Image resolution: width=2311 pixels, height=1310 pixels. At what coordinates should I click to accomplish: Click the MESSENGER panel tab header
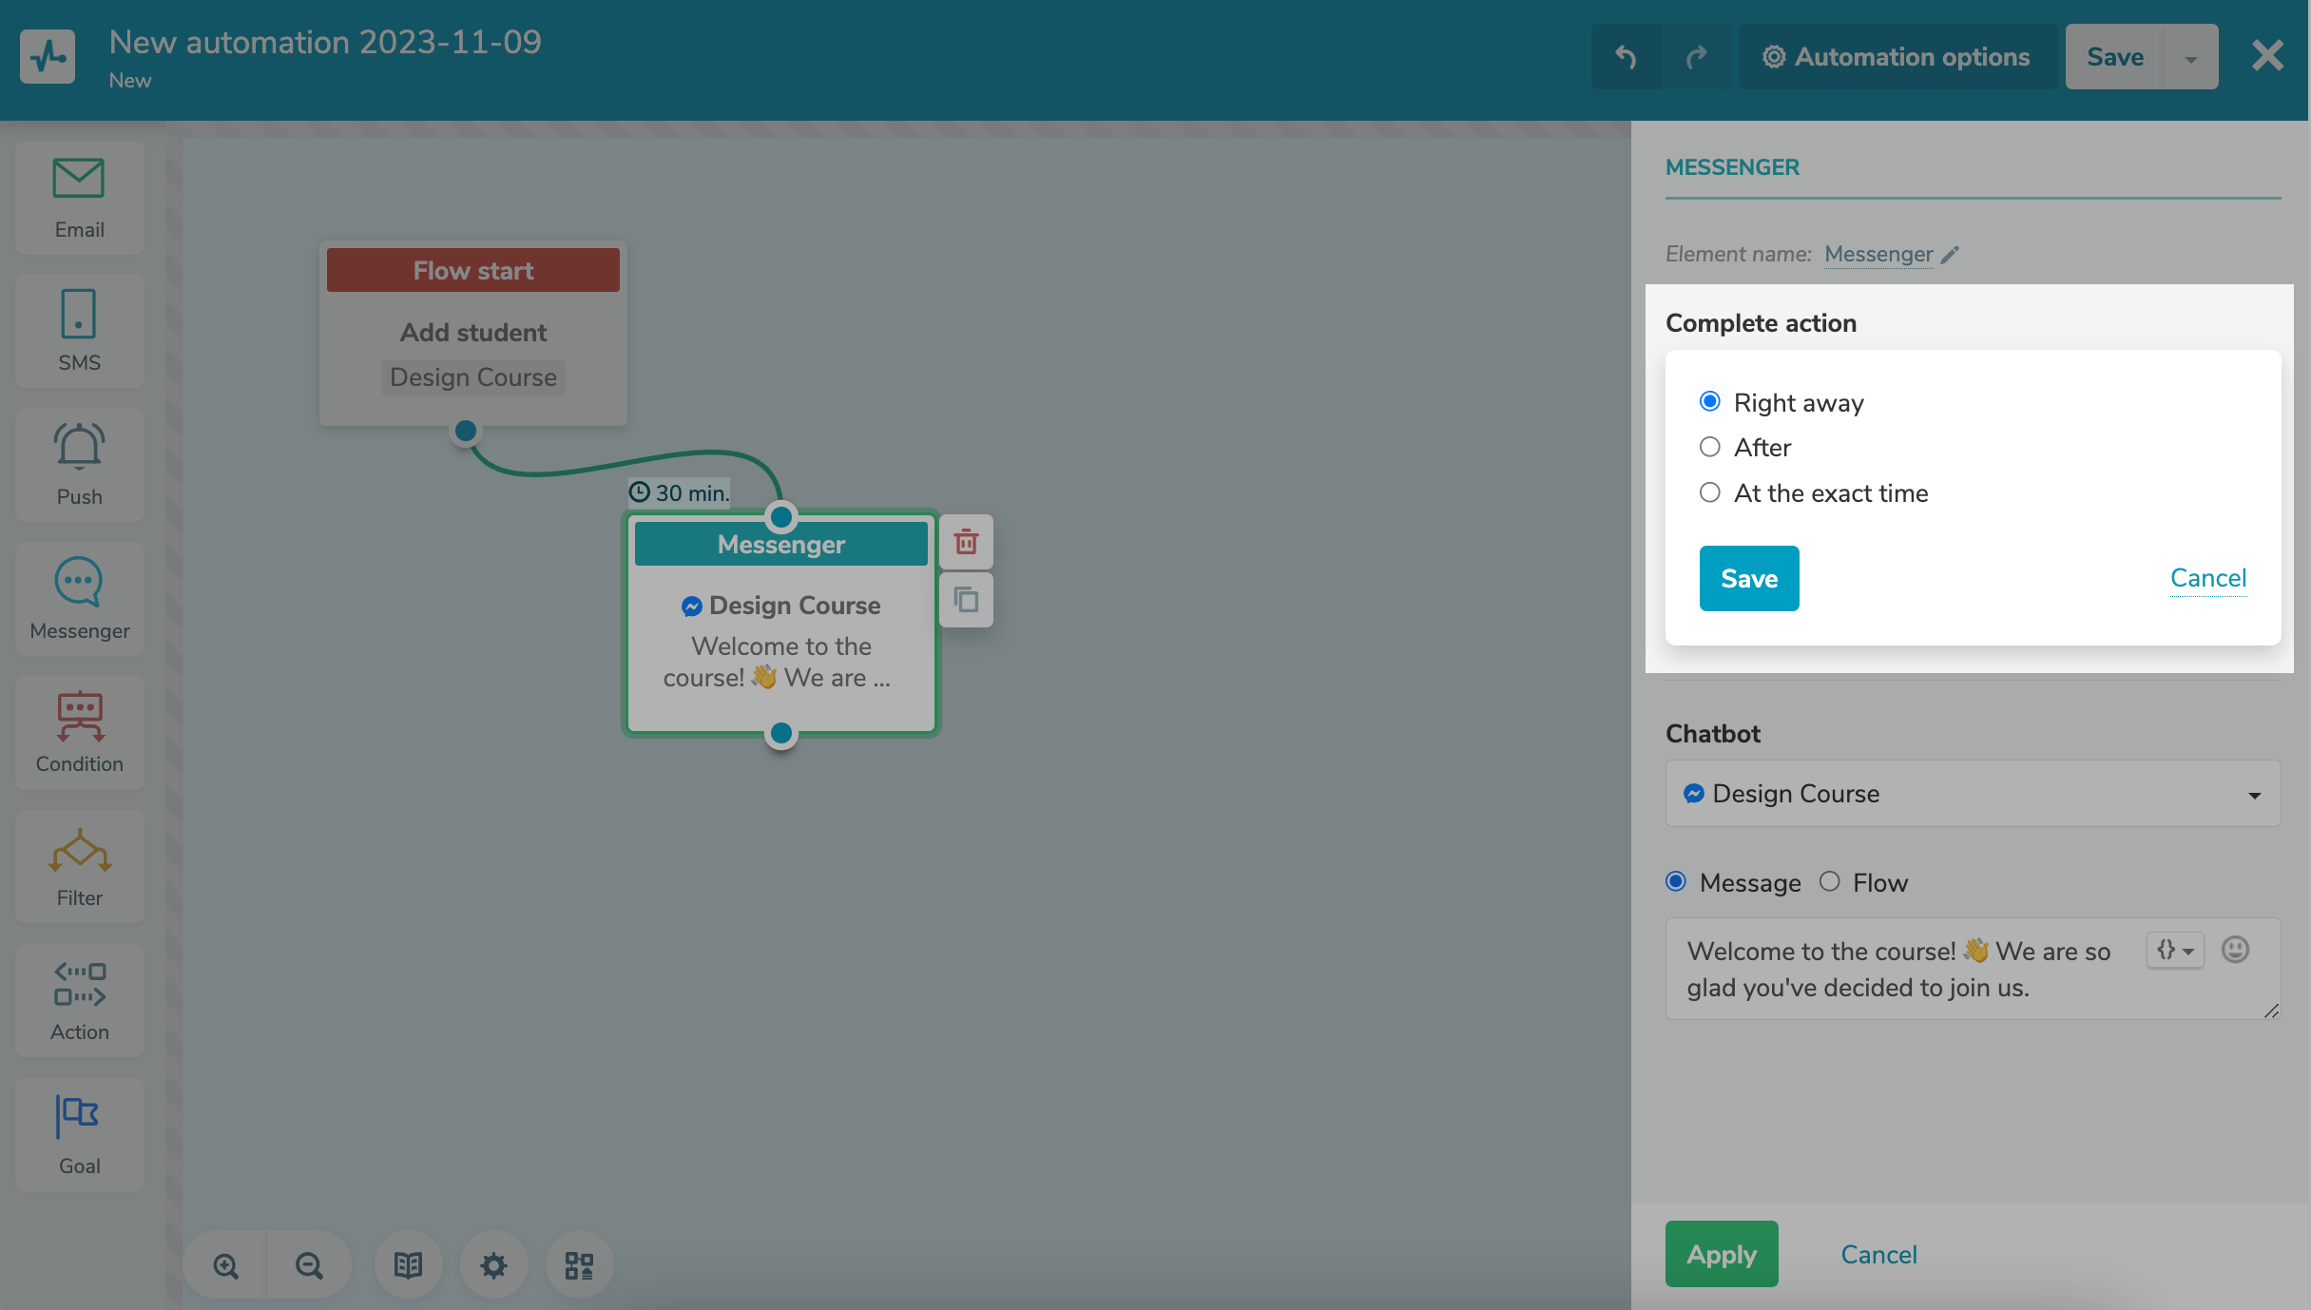click(1732, 167)
